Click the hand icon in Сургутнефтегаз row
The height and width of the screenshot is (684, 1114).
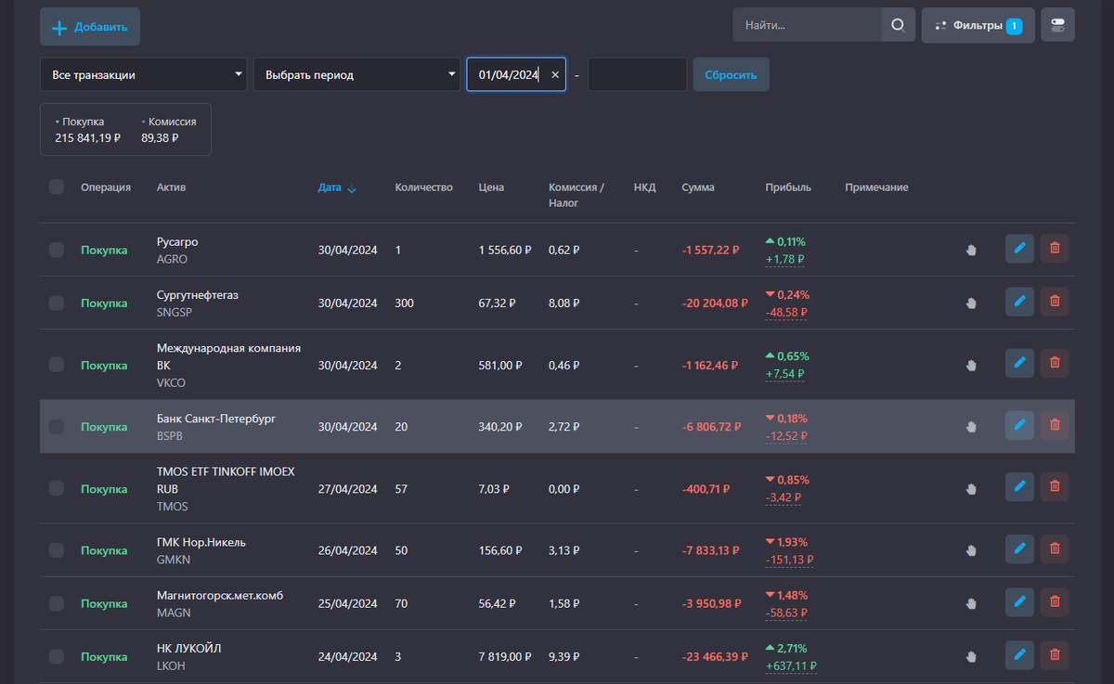pos(971,303)
